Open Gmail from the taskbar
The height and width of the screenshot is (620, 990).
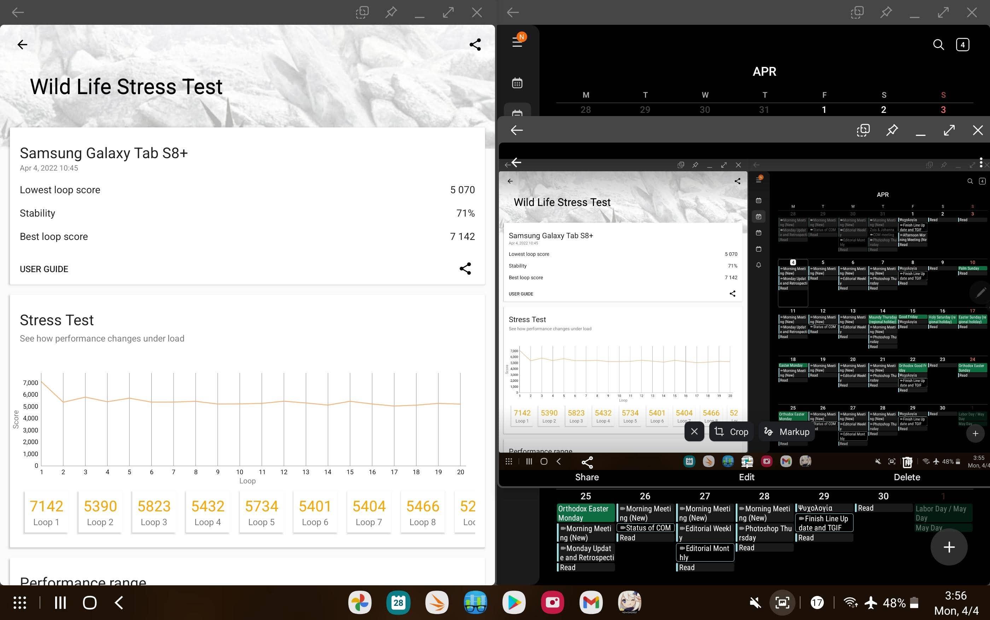[591, 602]
